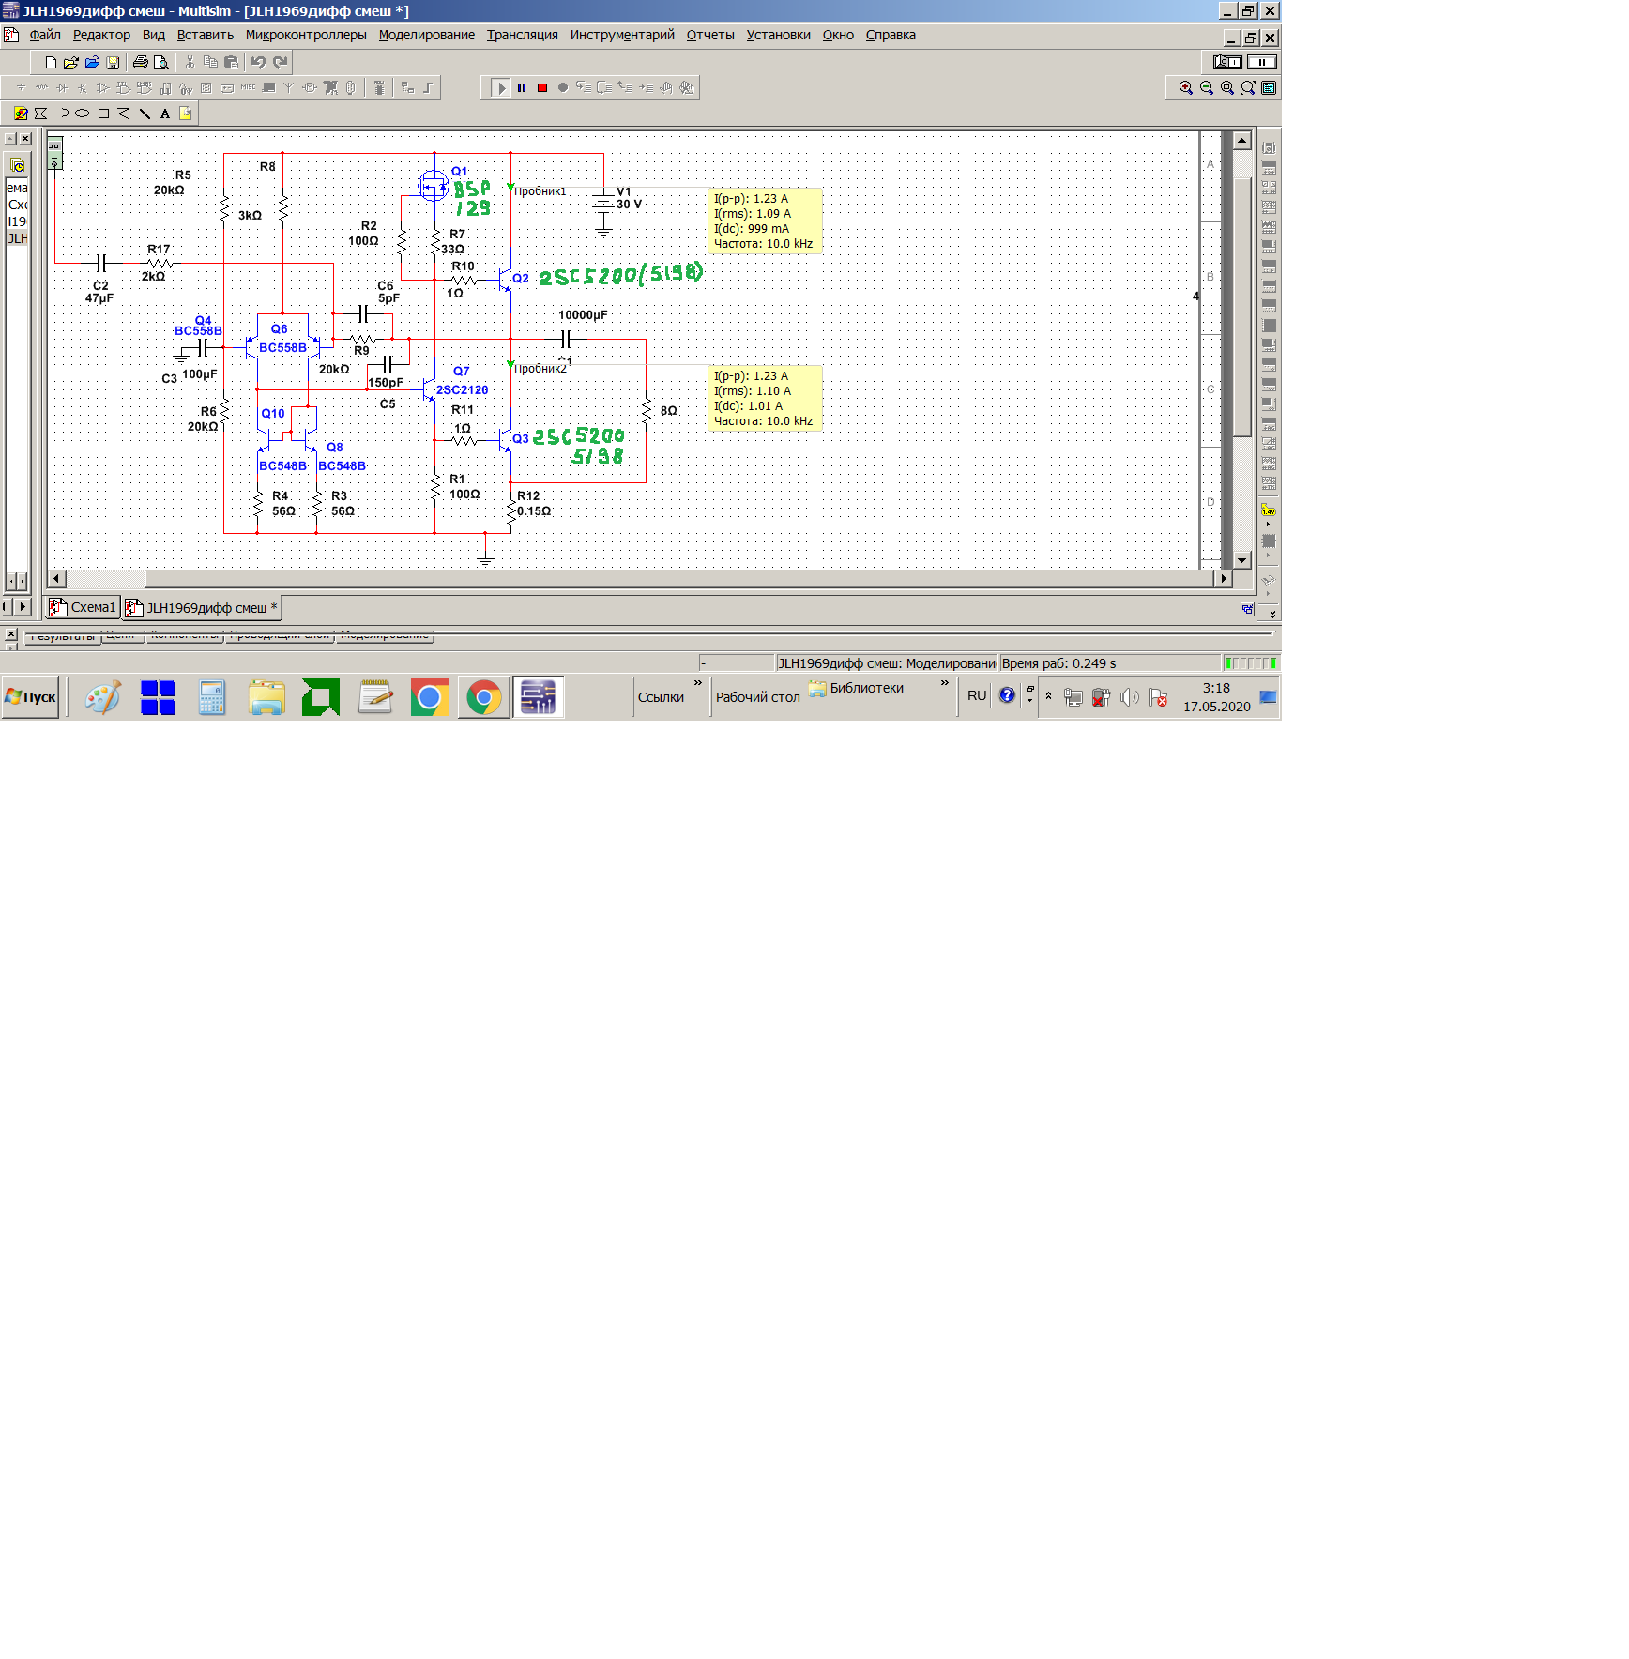Open Print Preview from the toolbar
This screenshot has width=1629, height=1659.
pos(161,63)
